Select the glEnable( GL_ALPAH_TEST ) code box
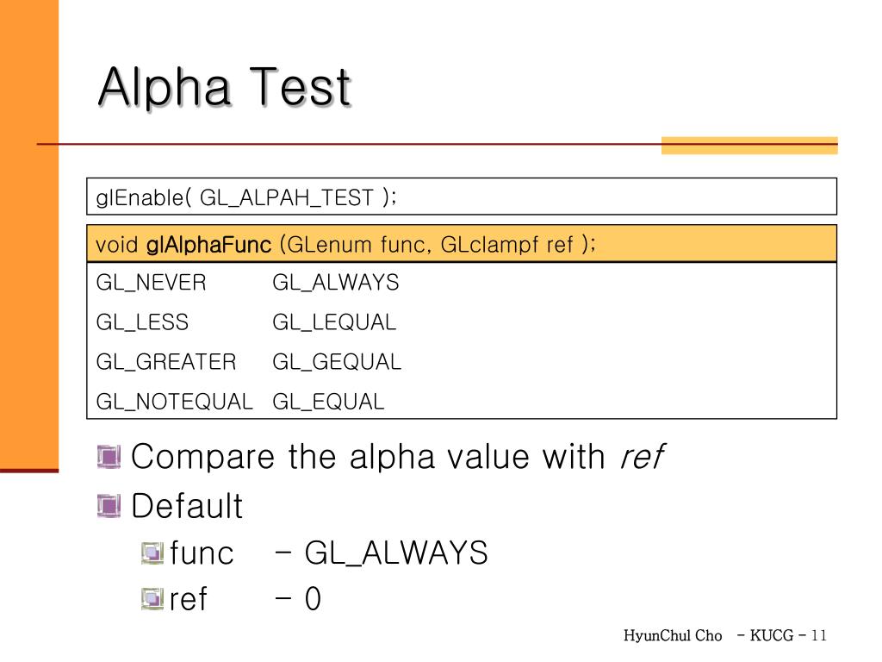Screen dimensions: 882x662 click(462, 197)
